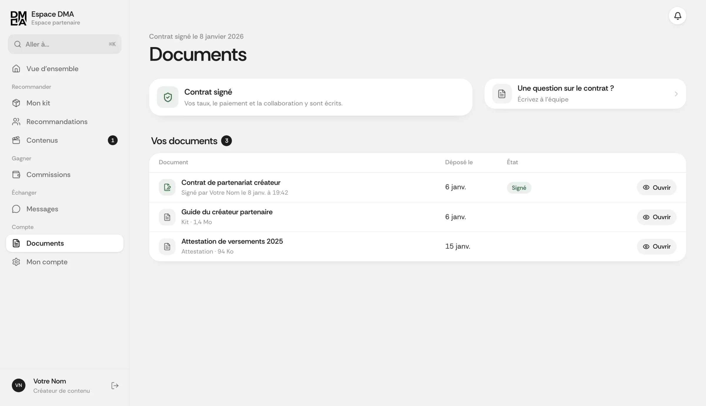Select Documents in the sidebar
Viewport: 706px width, 406px height.
pyautogui.click(x=65, y=243)
